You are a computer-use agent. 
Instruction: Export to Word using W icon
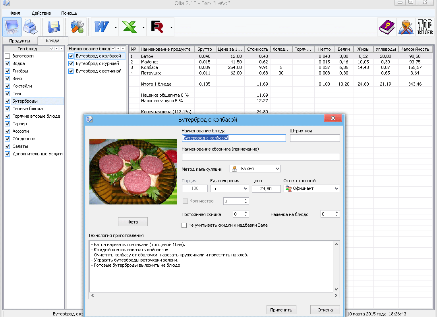click(x=102, y=27)
